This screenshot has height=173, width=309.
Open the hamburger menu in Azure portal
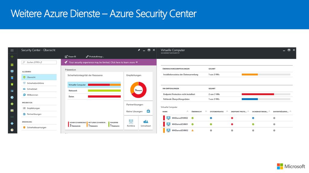tap(12, 50)
